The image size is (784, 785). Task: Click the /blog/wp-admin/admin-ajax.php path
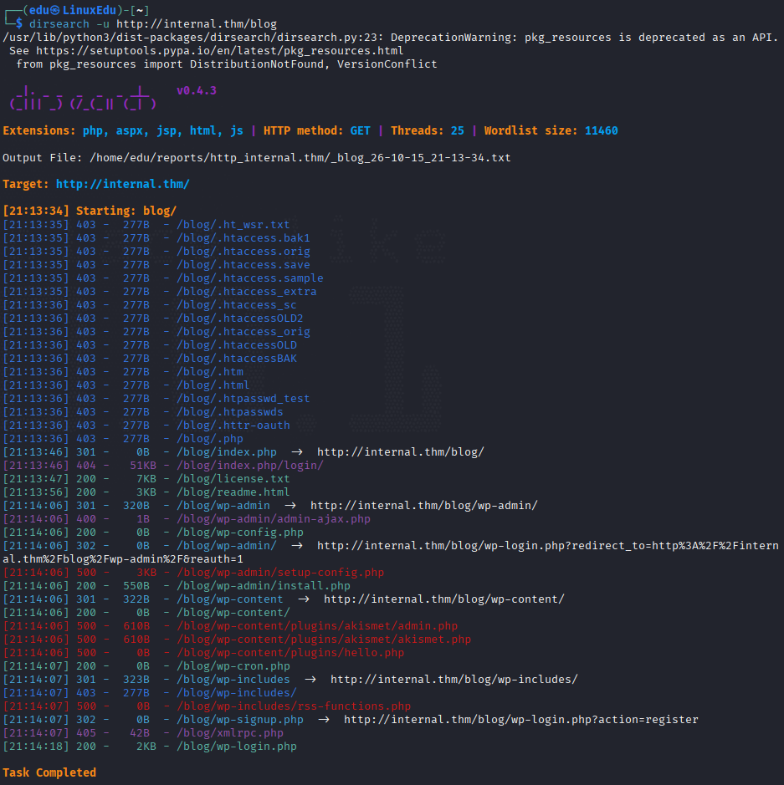[x=274, y=519]
